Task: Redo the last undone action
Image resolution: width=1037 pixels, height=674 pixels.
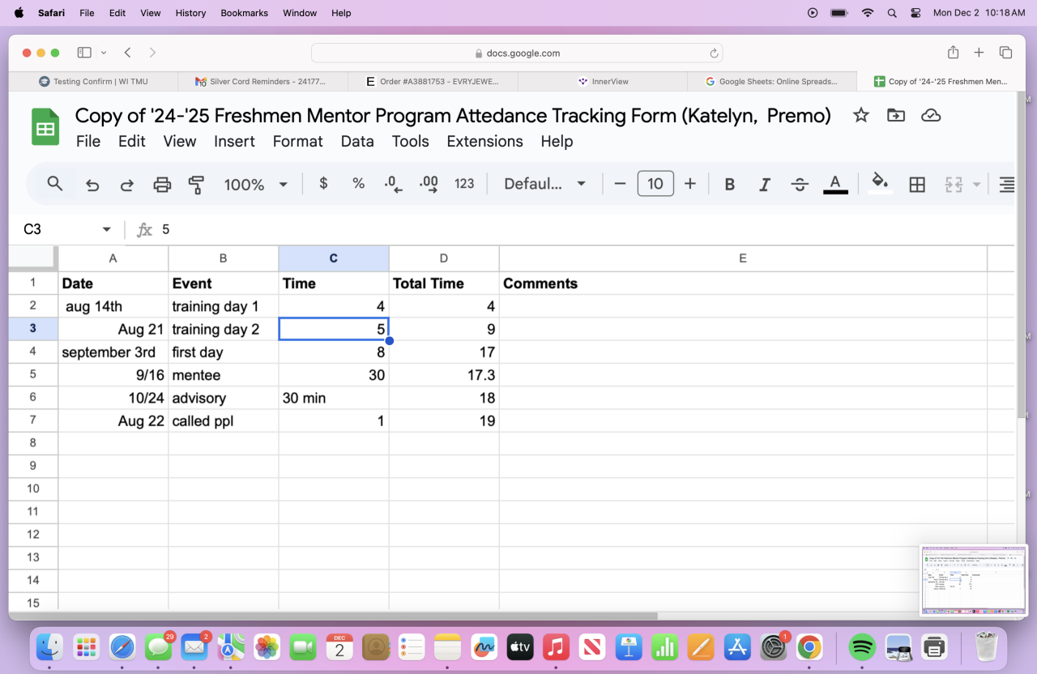Action: [127, 185]
